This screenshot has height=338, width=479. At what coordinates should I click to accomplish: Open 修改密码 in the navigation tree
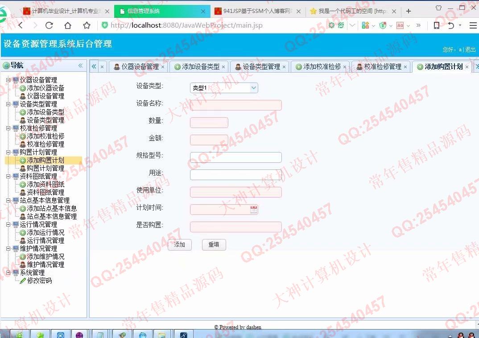pyautogui.click(x=39, y=280)
